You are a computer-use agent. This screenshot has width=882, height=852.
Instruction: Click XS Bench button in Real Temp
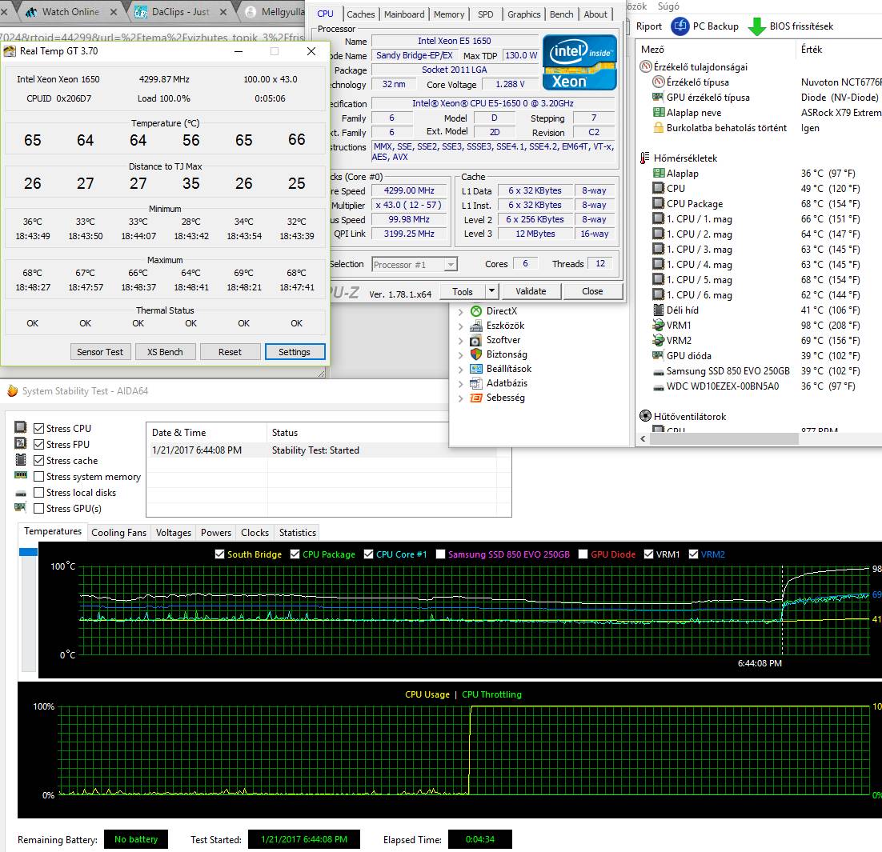[x=165, y=351]
